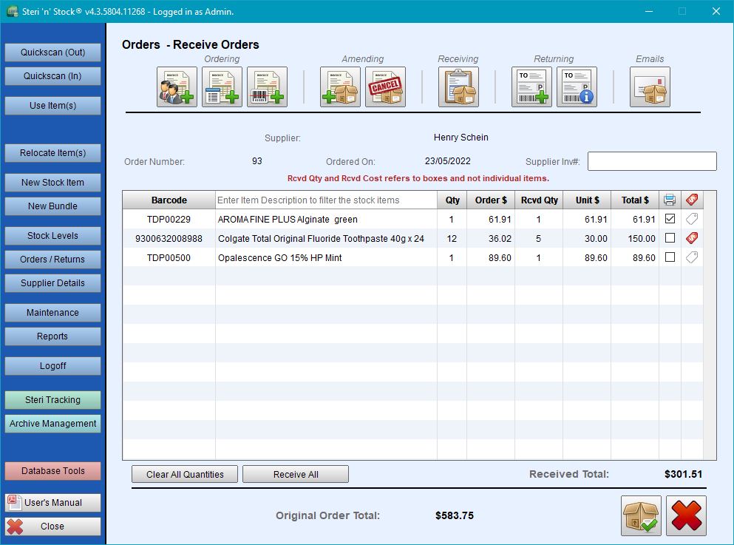Viewport: 734px width, 545px height.
Task: Click the Emails envelope box icon
Action: point(650,87)
